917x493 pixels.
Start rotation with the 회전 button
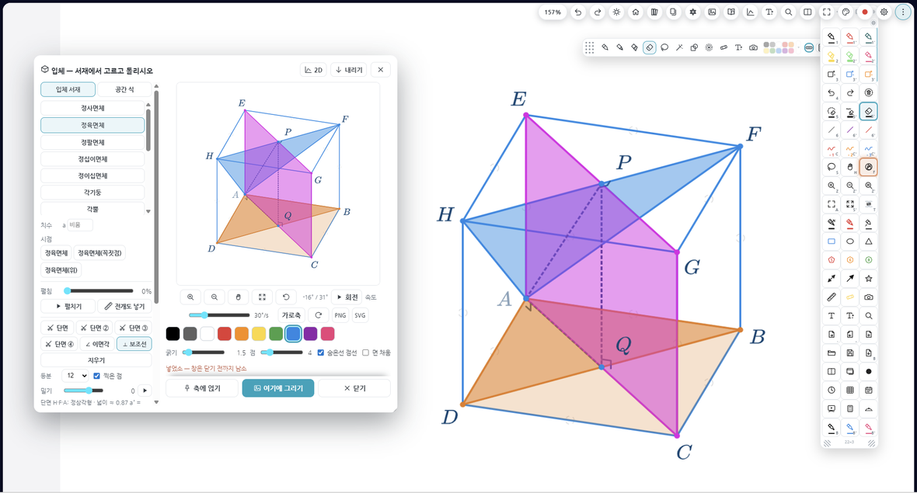(347, 297)
